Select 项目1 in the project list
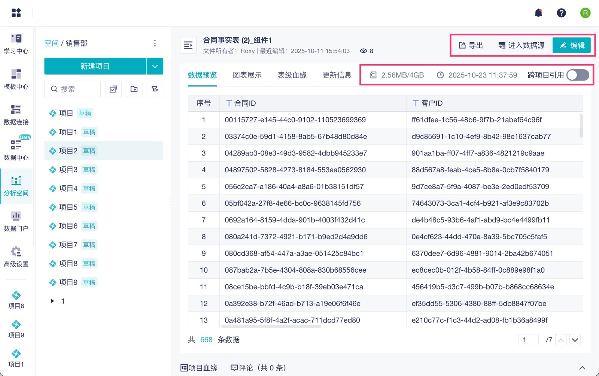599x376 pixels. tap(104, 132)
